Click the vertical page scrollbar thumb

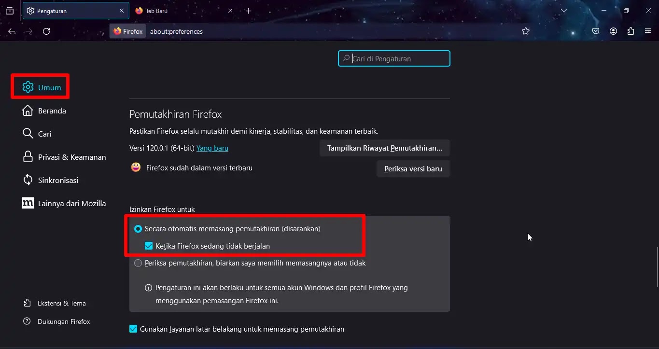(x=657, y=266)
